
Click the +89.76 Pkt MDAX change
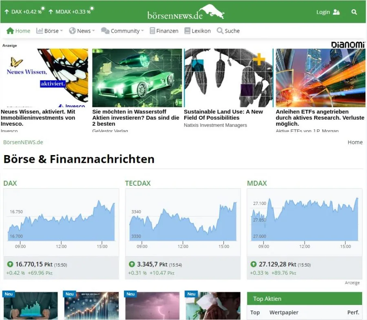click(284, 273)
